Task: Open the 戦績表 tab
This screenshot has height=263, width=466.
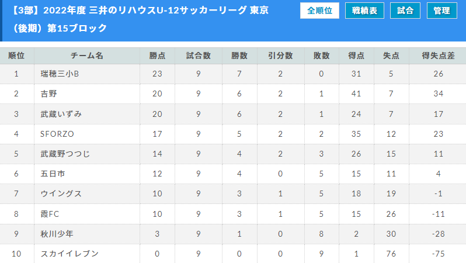Action: 364,11
